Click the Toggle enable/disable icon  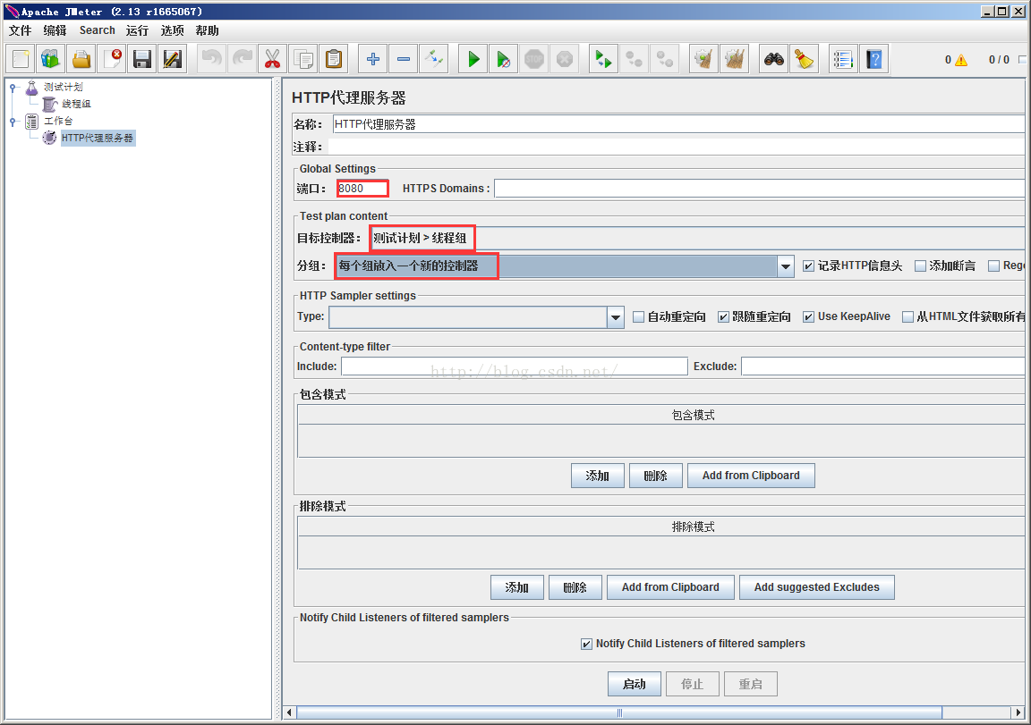(x=433, y=59)
